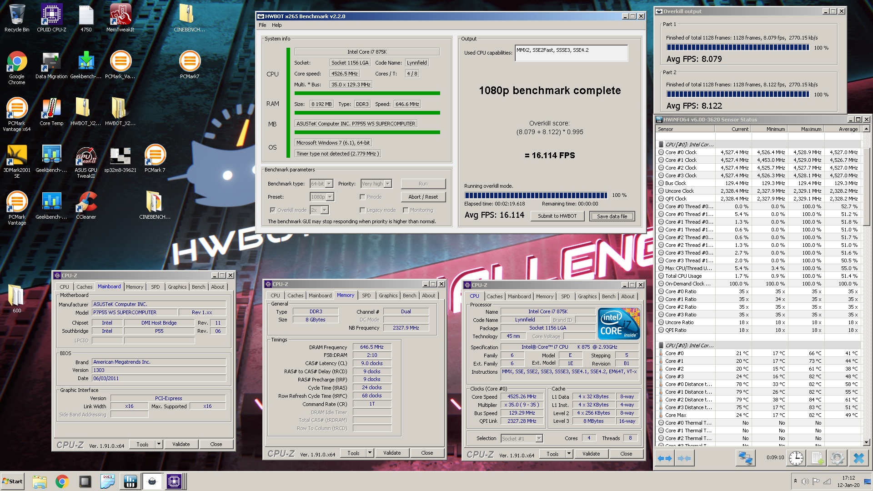
Task: Launch CCleaner desktop shortcut
Action: pos(86,205)
